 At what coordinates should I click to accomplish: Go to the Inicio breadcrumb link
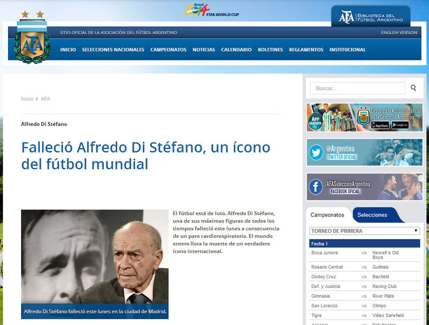click(27, 98)
